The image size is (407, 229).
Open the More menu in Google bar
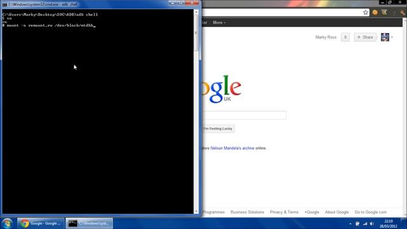[219, 23]
